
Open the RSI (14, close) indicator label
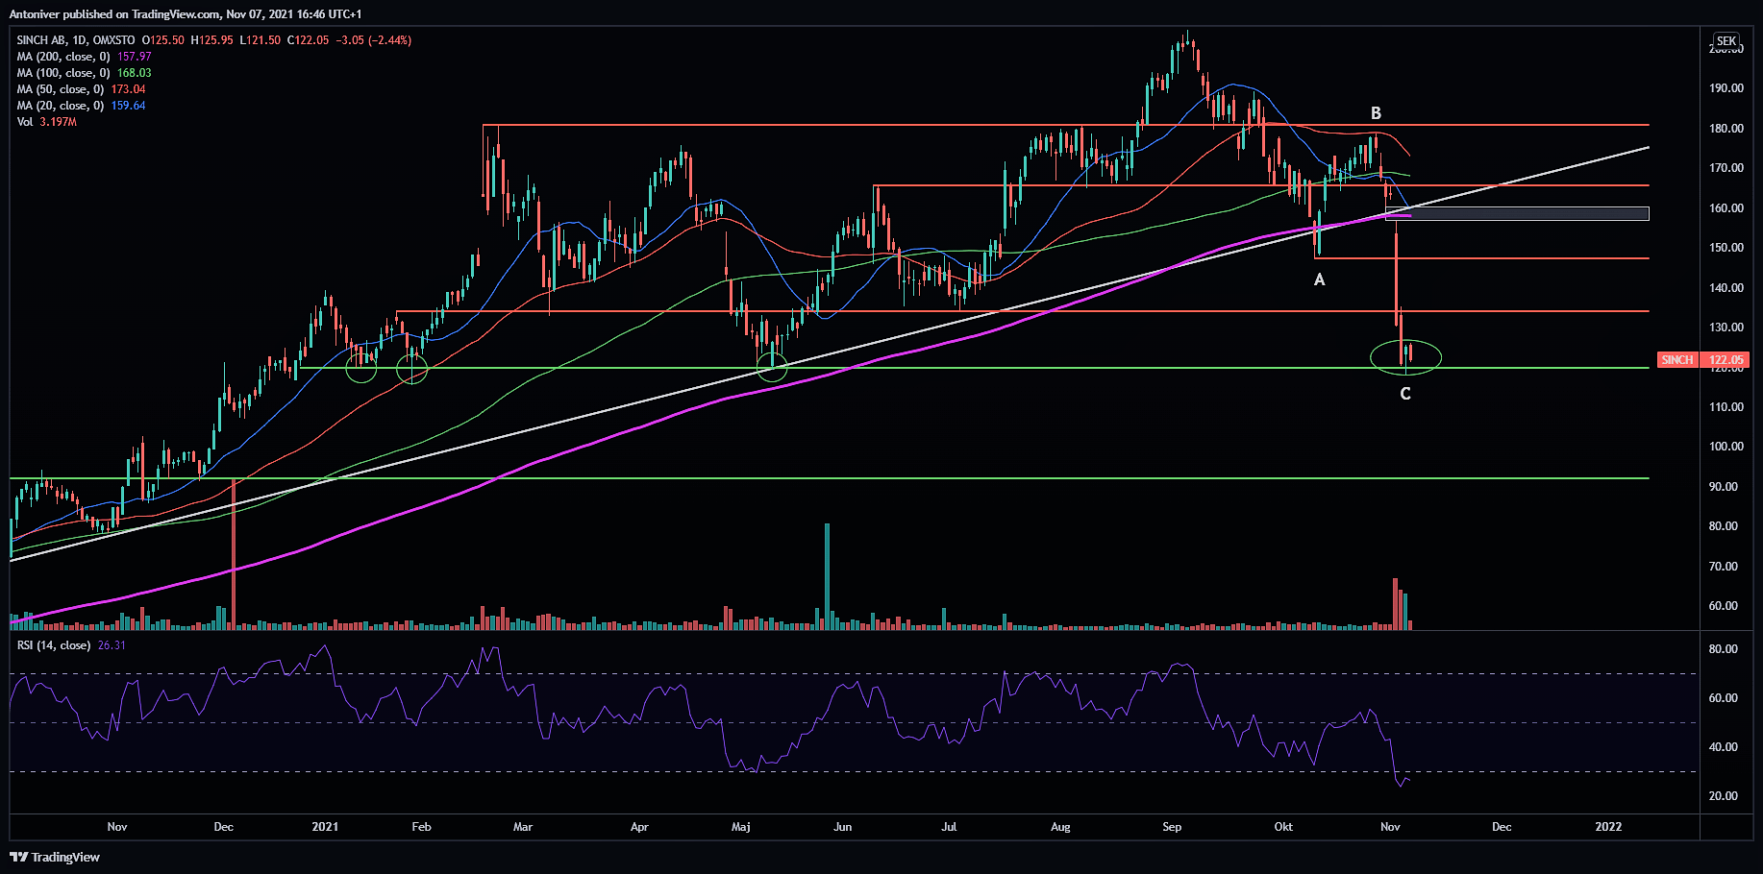[54, 645]
